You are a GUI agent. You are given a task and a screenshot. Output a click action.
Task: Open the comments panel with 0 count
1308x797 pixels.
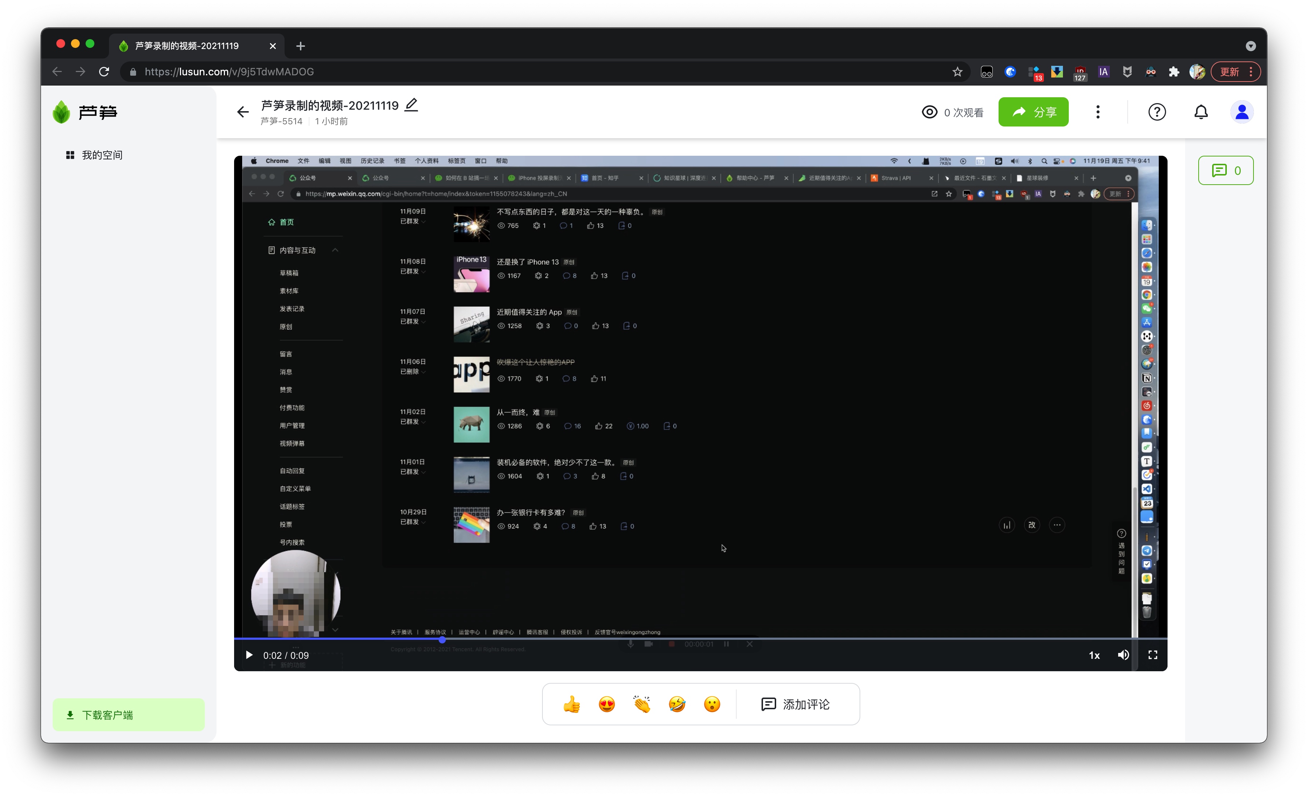tap(1225, 170)
